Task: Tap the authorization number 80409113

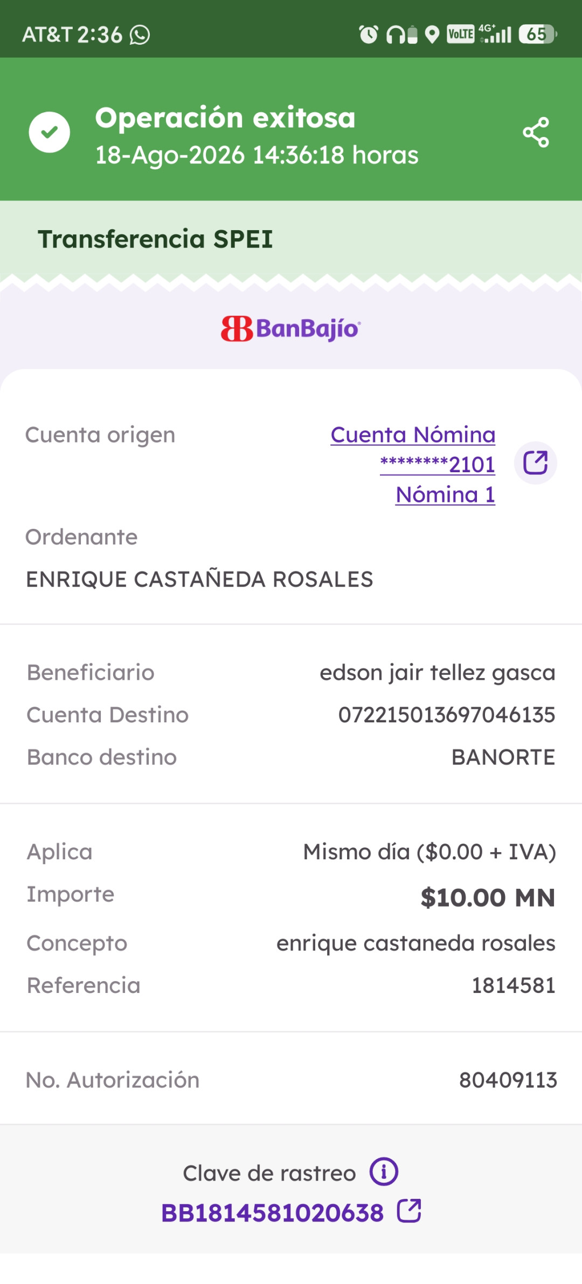Action: click(x=508, y=1080)
